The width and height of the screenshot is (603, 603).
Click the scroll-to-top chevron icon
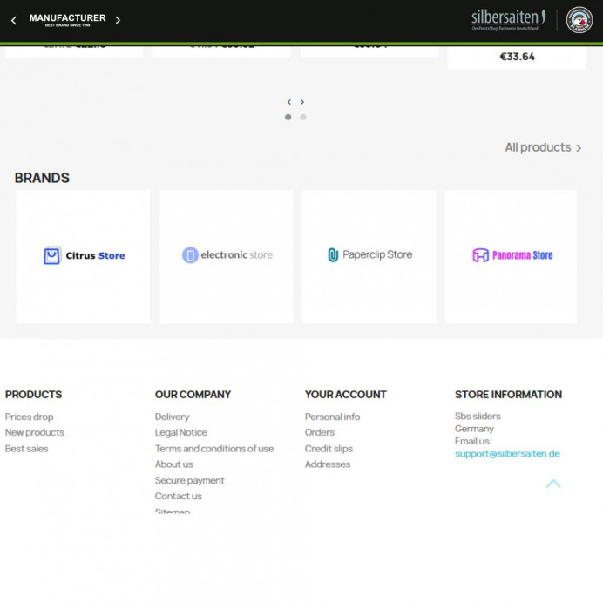553,484
